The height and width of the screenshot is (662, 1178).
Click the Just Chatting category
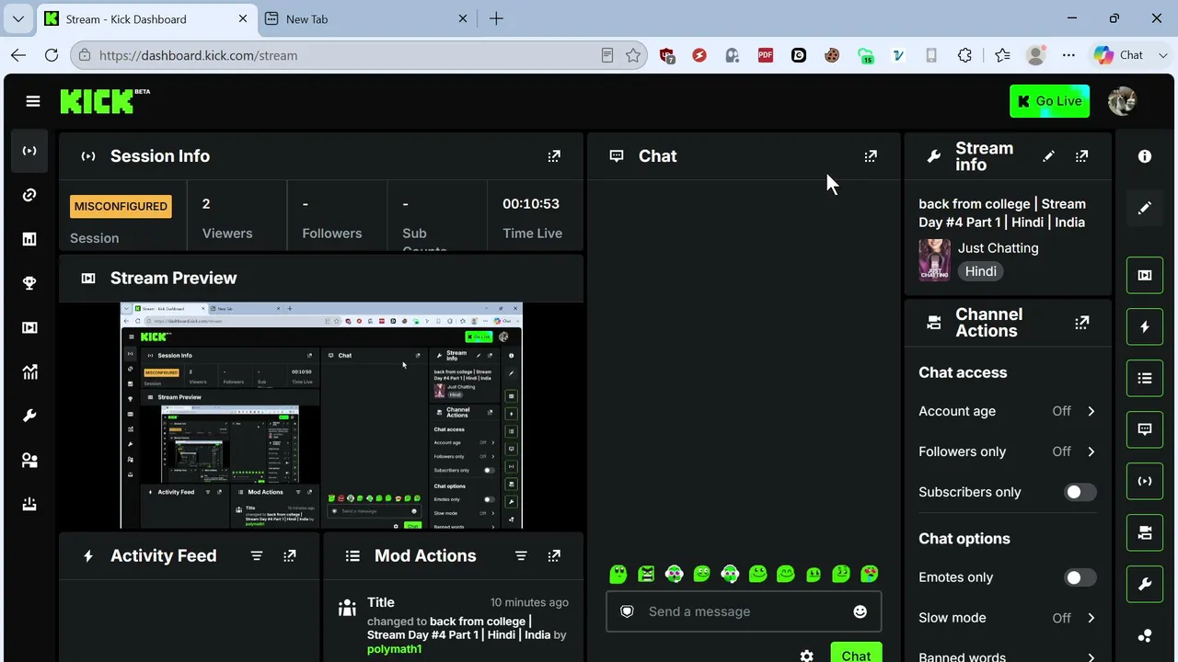(998, 248)
